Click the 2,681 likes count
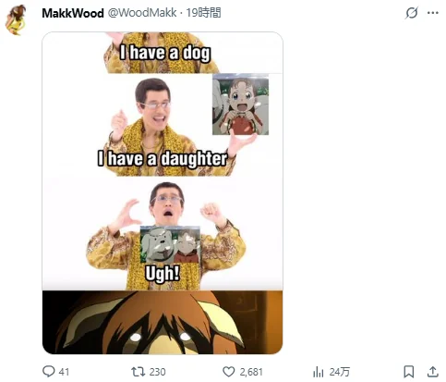This screenshot has height=382, width=446. click(x=251, y=372)
